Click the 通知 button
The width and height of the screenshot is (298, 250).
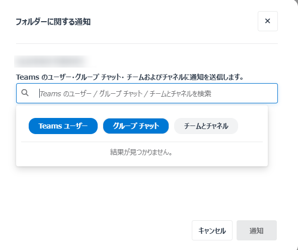click(x=257, y=230)
